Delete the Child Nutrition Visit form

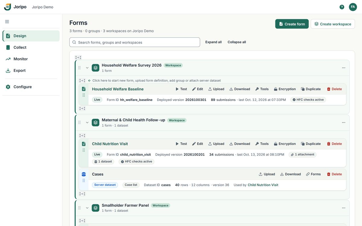click(334, 144)
